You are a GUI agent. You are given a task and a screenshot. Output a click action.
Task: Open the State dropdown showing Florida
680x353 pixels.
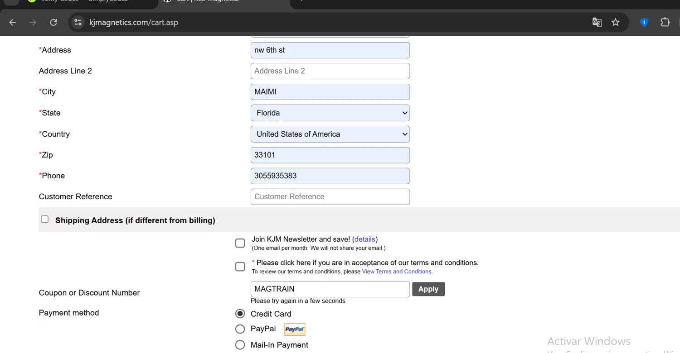pos(330,113)
